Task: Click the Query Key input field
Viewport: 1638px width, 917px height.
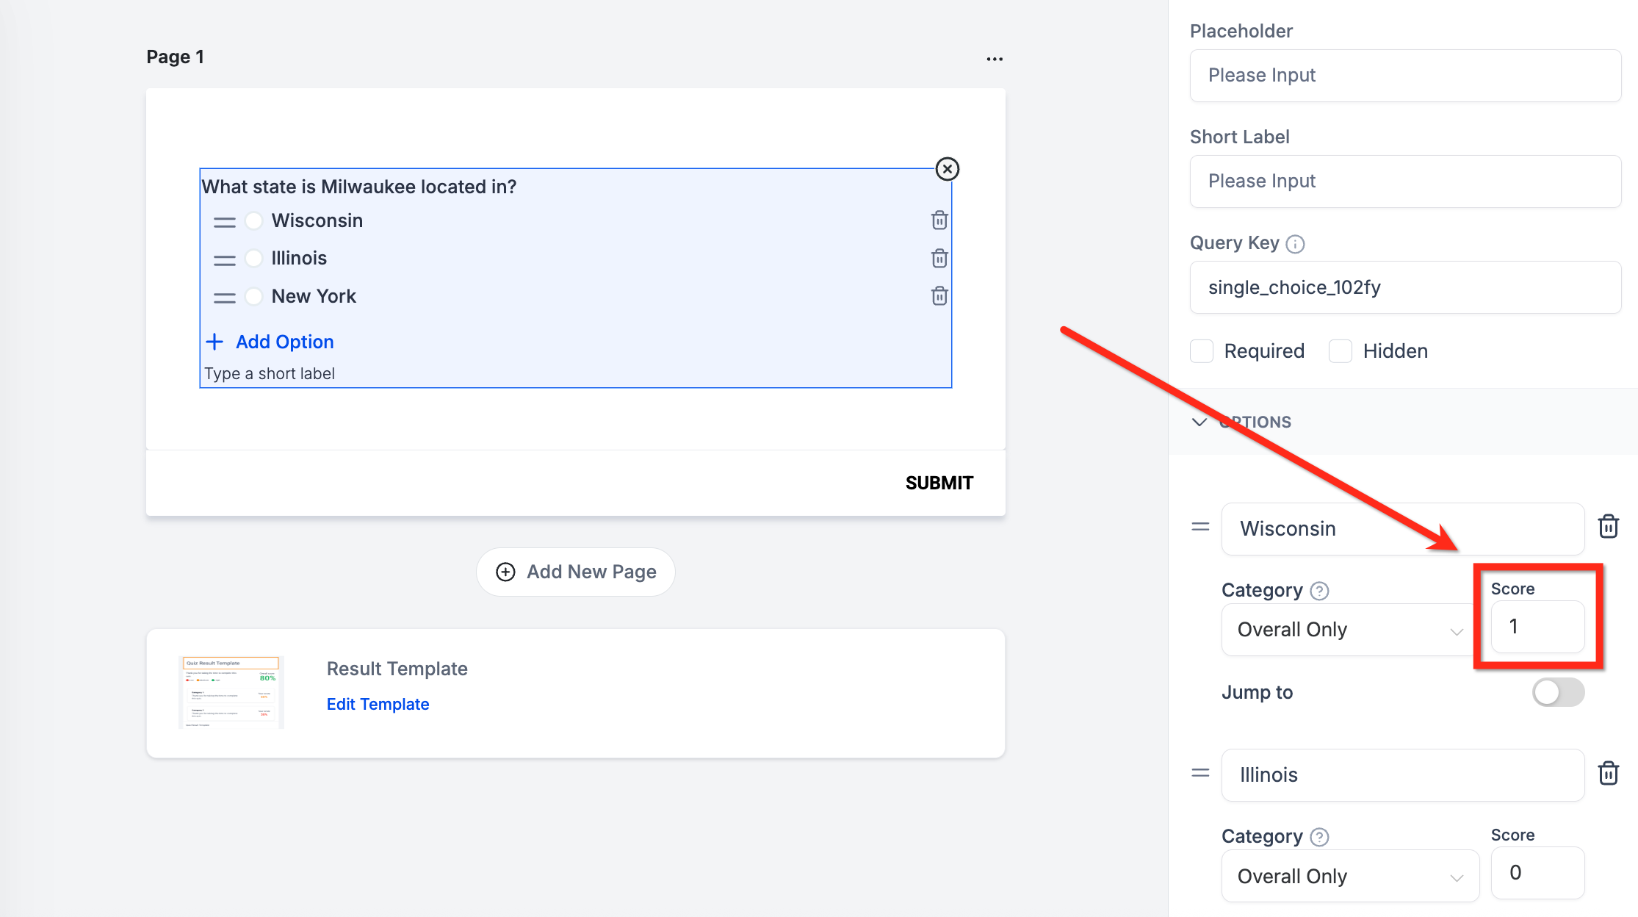Action: click(1404, 287)
